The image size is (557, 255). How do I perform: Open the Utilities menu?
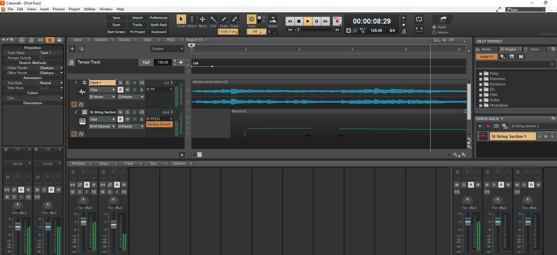[90, 9]
